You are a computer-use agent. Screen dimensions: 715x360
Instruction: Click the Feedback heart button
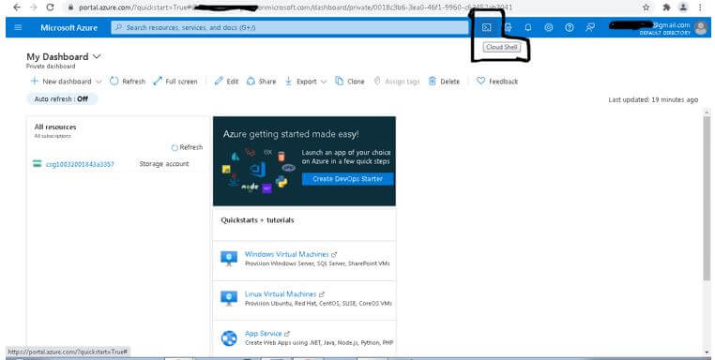click(x=497, y=82)
